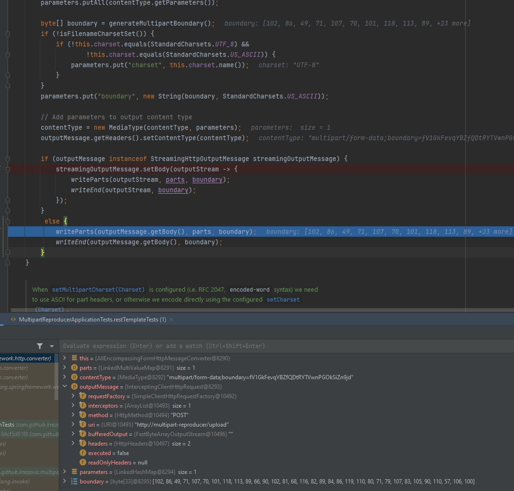Click the parameter icon beside 'parts'
514x491 pixels.
coord(74,367)
